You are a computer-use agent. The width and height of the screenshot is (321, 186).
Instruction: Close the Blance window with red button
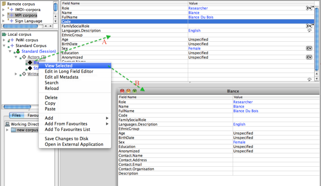pyautogui.click(x=122, y=91)
